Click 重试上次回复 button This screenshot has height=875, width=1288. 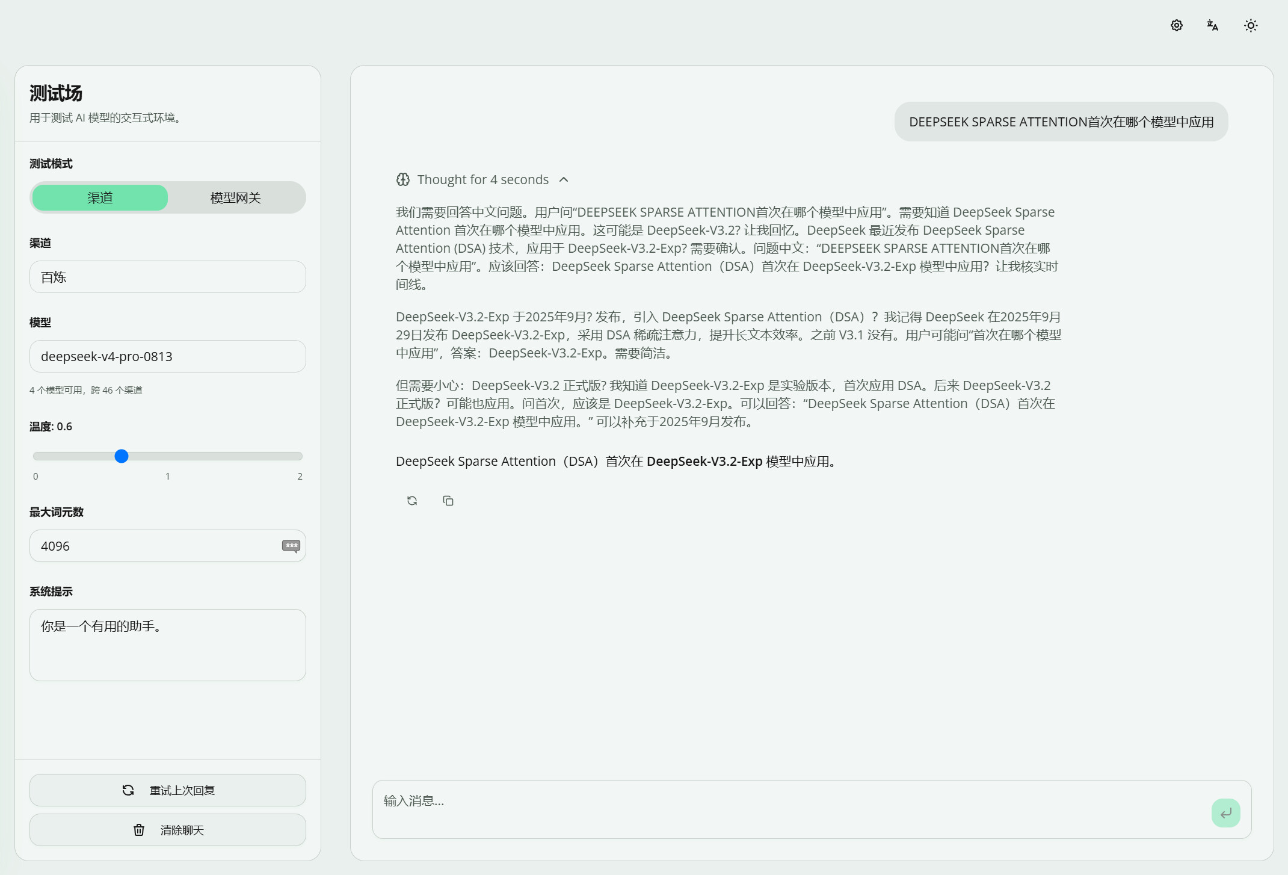click(x=168, y=790)
